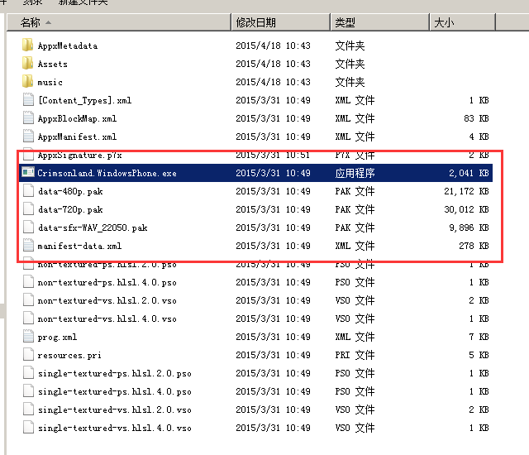The width and height of the screenshot is (529, 455).
Task: Click the file name [Content_Types].xml
Action: 84,100
